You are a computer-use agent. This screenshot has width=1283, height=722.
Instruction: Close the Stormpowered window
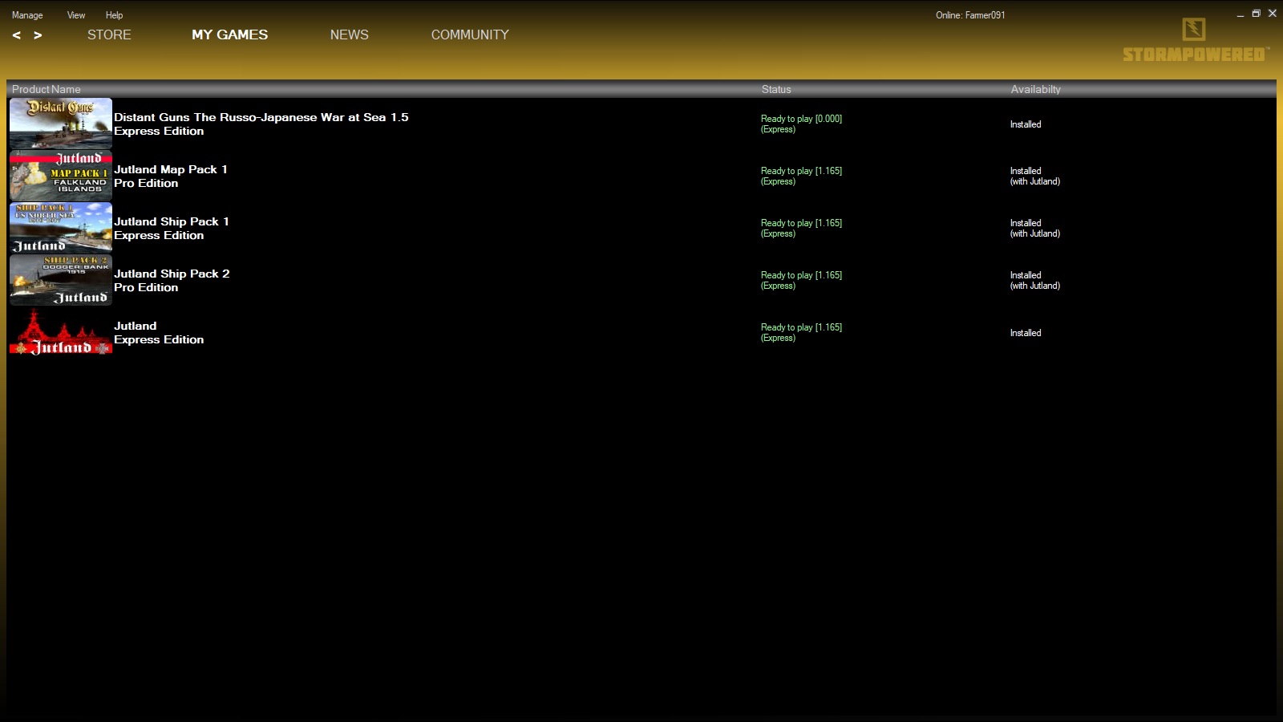(1273, 14)
